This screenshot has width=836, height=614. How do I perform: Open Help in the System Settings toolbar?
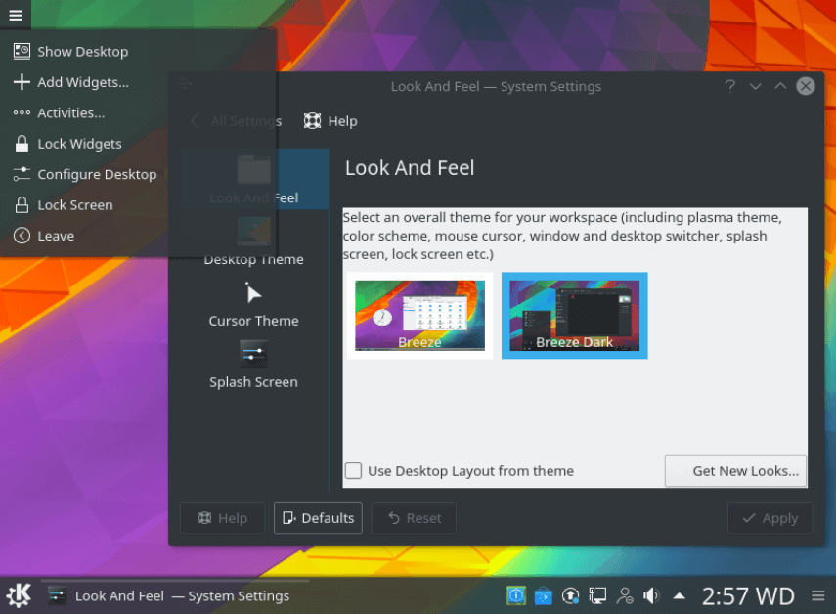[330, 121]
